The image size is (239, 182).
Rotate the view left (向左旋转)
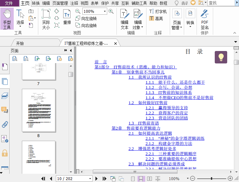[x=86, y=18]
